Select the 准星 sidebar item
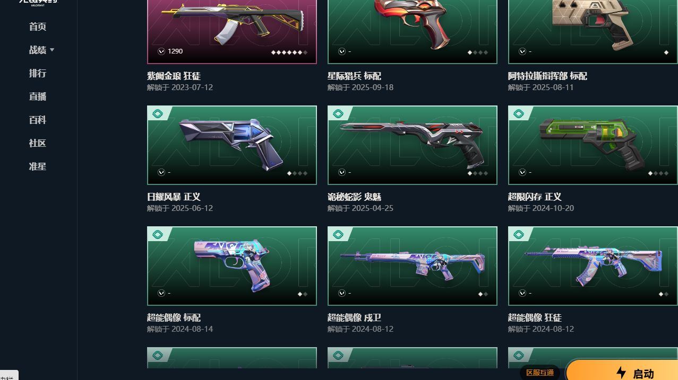 point(38,166)
